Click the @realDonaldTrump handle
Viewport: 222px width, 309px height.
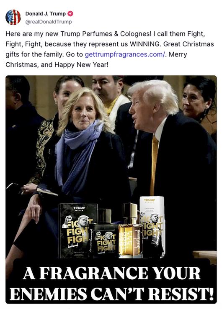pyautogui.click(x=48, y=22)
